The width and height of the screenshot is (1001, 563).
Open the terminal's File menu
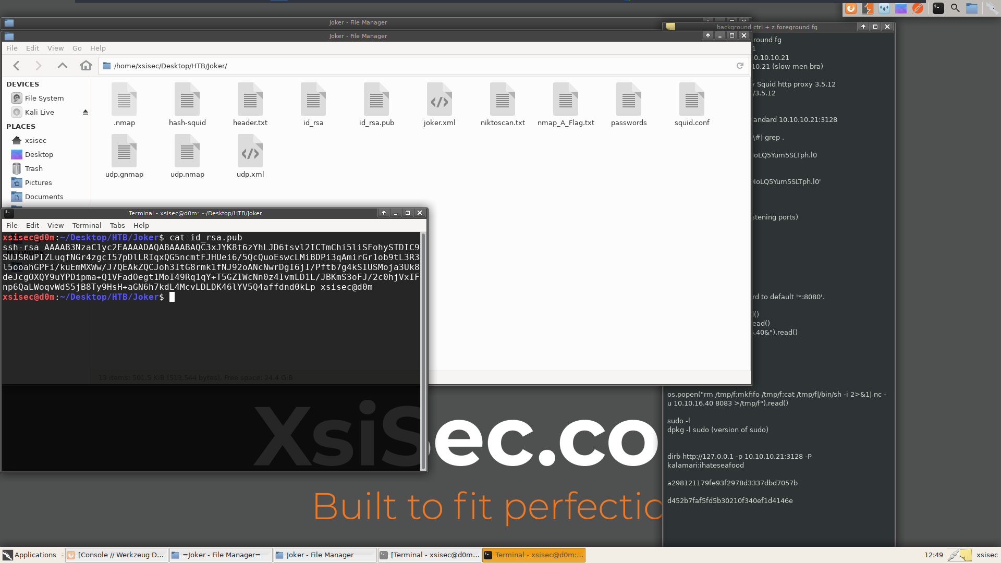click(x=12, y=225)
